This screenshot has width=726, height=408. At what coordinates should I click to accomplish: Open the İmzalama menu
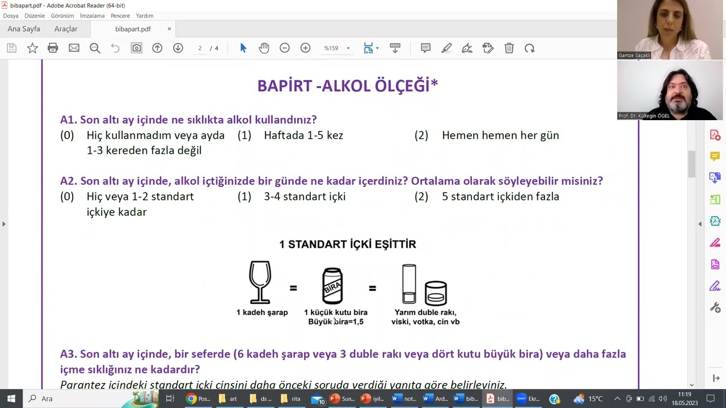(x=92, y=16)
